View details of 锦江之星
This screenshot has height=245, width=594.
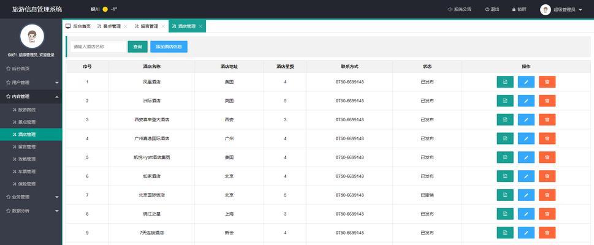click(505, 214)
